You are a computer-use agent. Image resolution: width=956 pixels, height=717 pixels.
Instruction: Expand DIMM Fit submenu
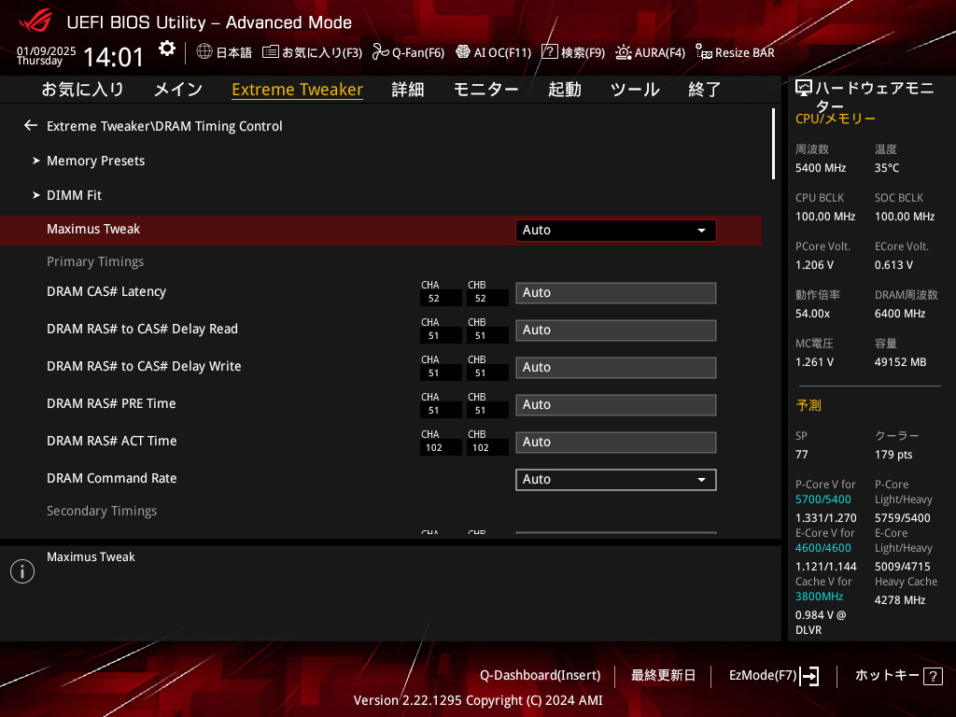pos(74,195)
